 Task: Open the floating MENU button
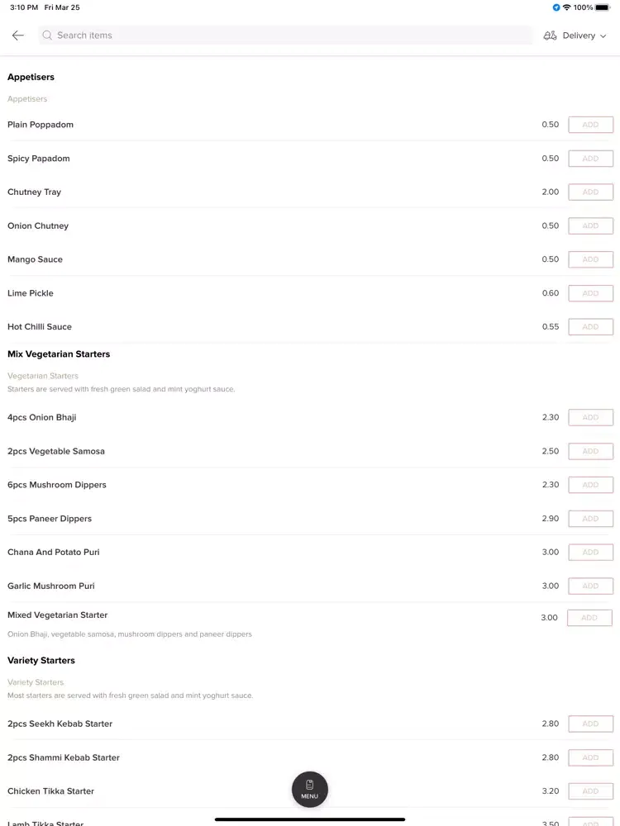click(310, 789)
